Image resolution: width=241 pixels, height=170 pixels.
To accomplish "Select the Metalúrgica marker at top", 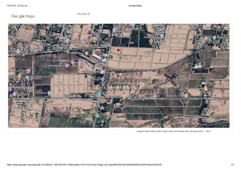I will (133, 25).
